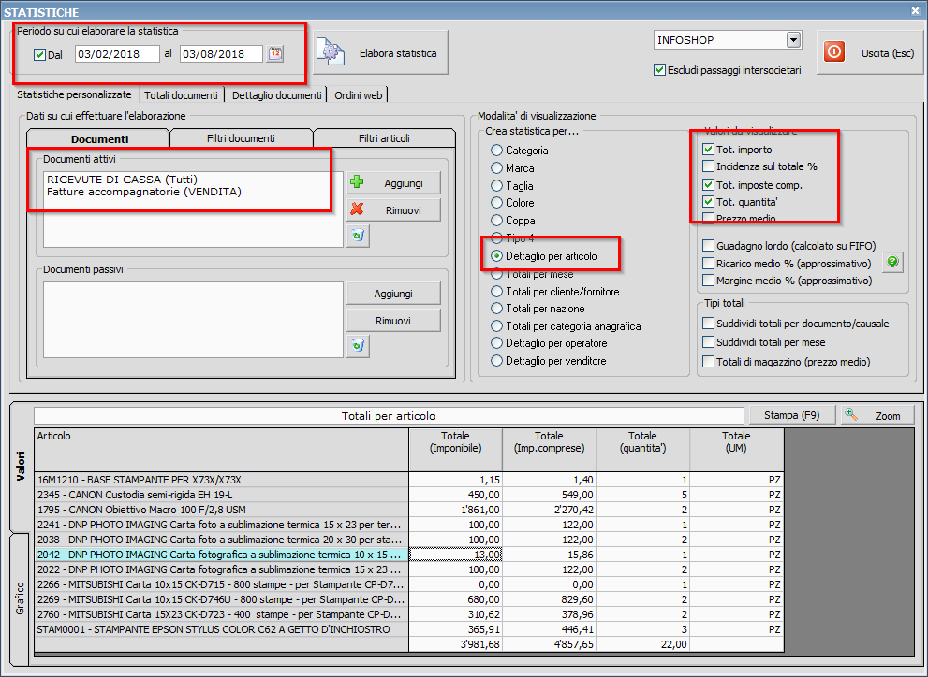Viewport: 928px width, 677px height.
Task: Click the Elabora statistica button
Action: click(381, 53)
